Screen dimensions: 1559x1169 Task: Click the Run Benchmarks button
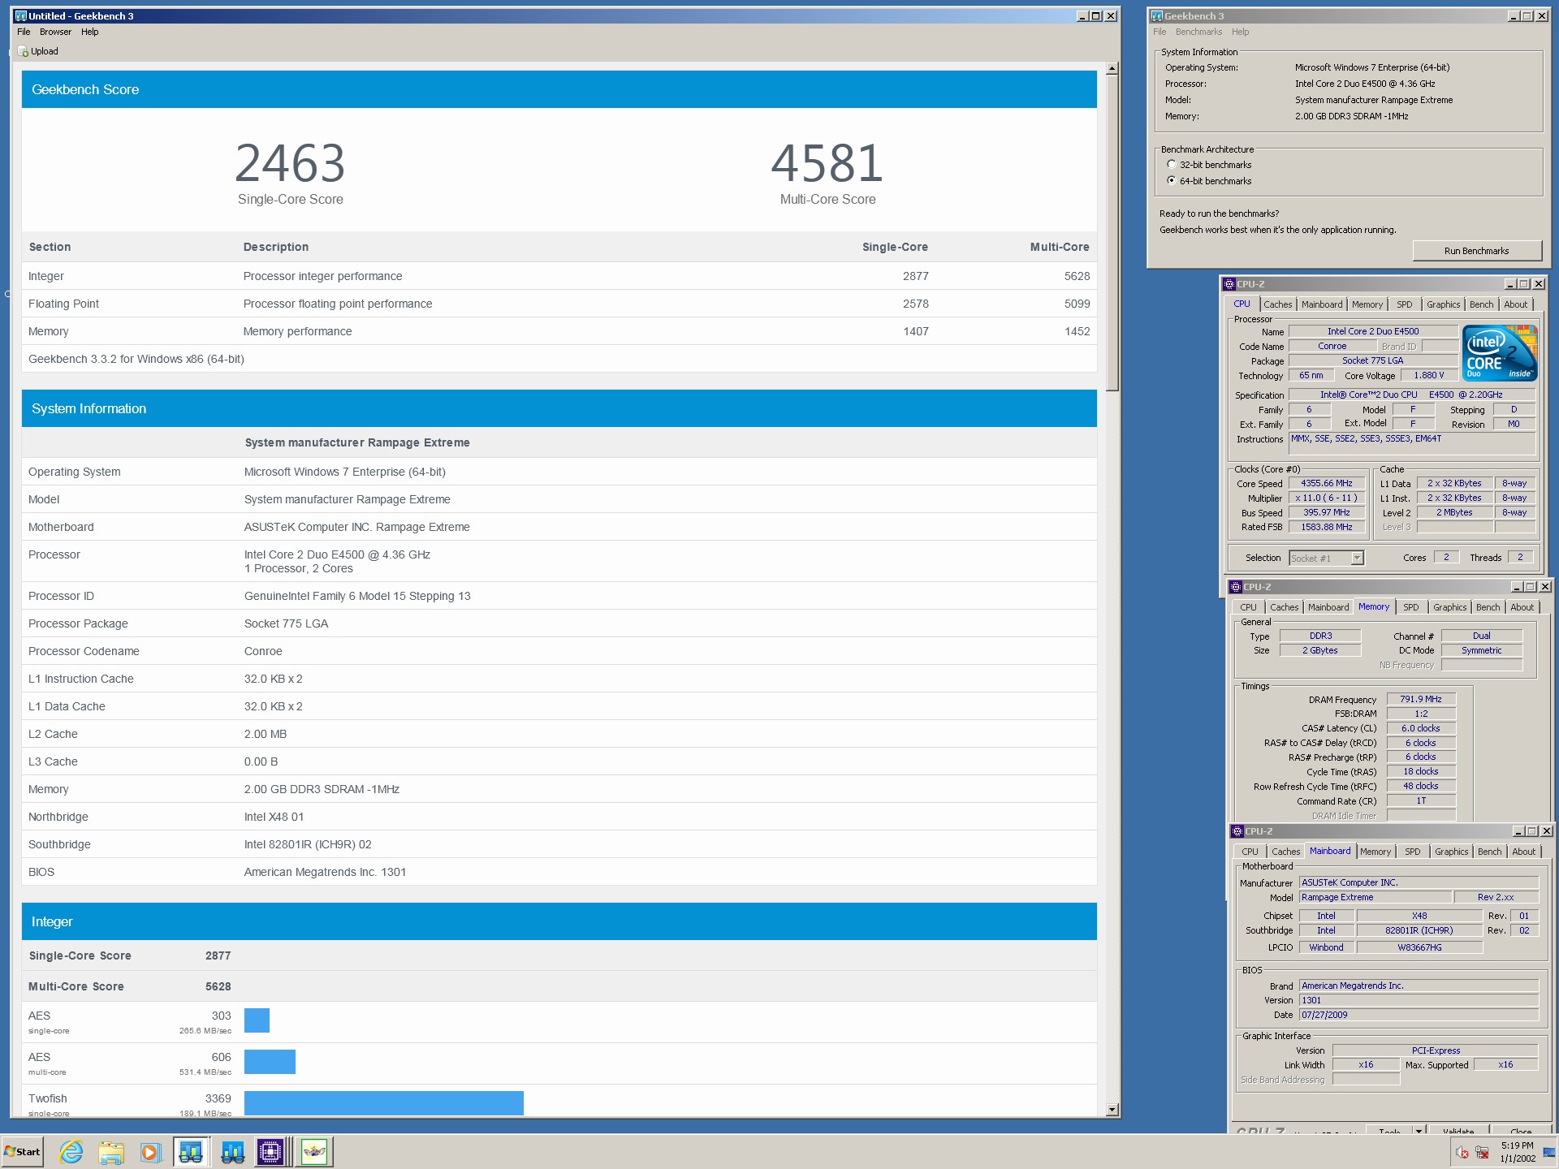click(x=1476, y=251)
